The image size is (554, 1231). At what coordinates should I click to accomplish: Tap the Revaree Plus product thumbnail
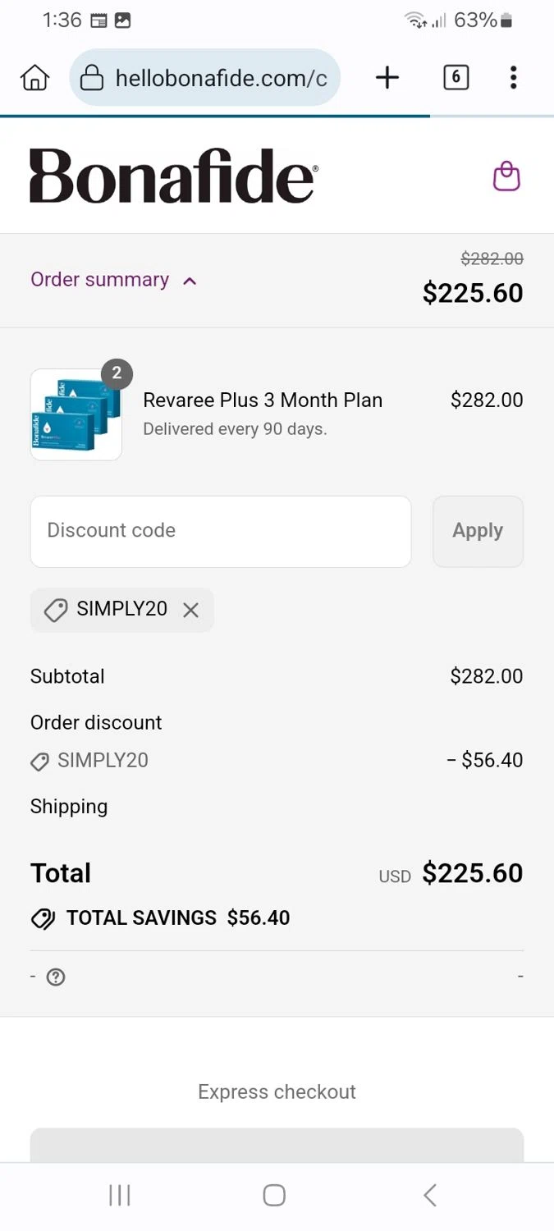click(76, 414)
